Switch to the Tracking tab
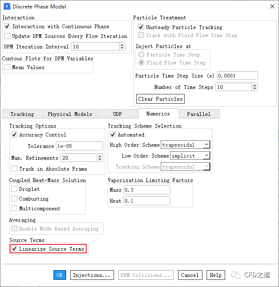The height and width of the screenshot is (287, 279). click(x=22, y=114)
